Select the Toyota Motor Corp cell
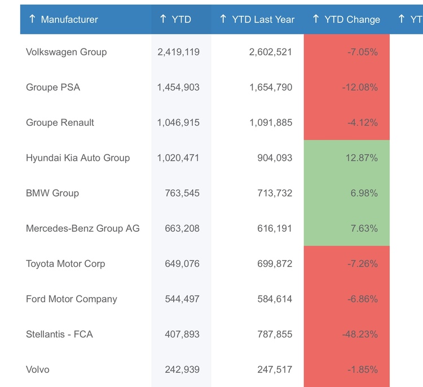Screen dimensions: 423x387 [x=65, y=263]
